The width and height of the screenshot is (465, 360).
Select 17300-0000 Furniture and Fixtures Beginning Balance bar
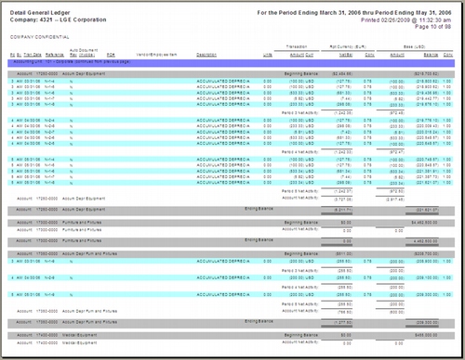pyautogui.click(x=232, y=223)
